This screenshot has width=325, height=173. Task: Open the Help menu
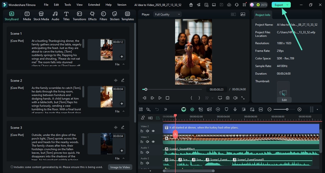108,5
